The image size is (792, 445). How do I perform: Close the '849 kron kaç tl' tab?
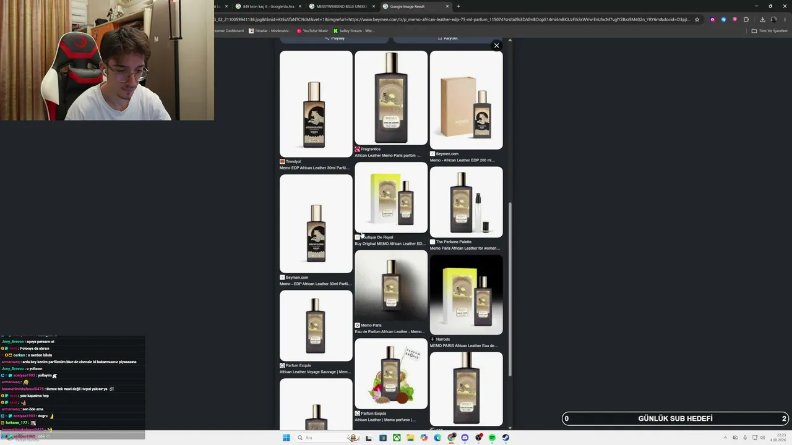click(300, 6)
